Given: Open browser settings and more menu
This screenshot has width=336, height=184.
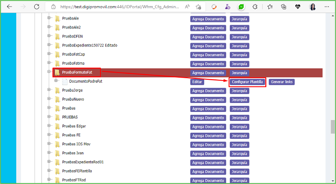Looking at the screenshot, I should coord(327,7).
